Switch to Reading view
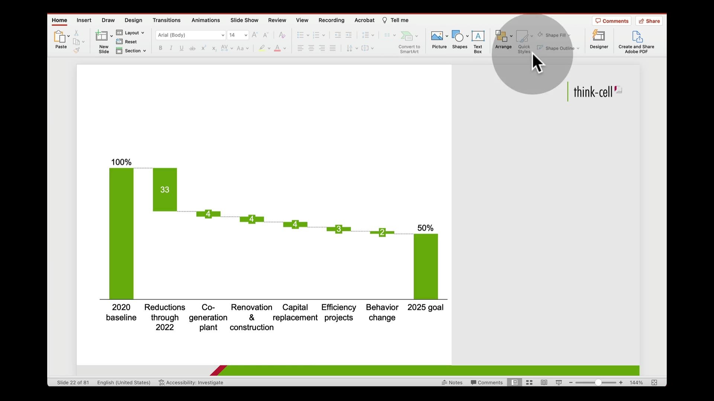Image resolution: width=714 pixels, height=401 pixels. pos(544,382)
